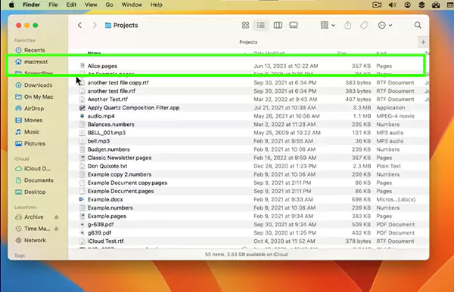The image size is (454, 292).
Task: Open the Finder menu
Action: pyautogui.click(x=31, y=5)
